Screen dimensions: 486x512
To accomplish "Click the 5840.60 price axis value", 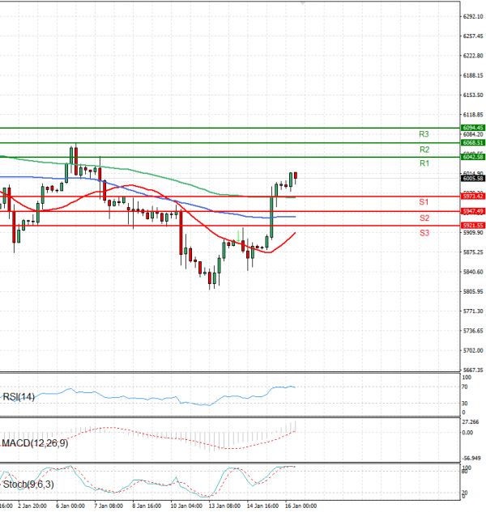I will (x=473, y=272).
